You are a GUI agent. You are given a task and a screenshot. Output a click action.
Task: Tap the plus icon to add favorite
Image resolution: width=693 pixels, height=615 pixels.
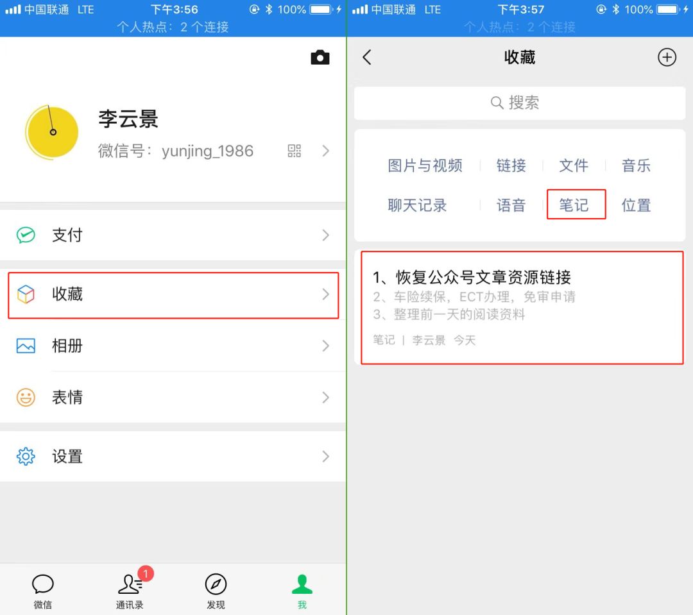(667, 58)
